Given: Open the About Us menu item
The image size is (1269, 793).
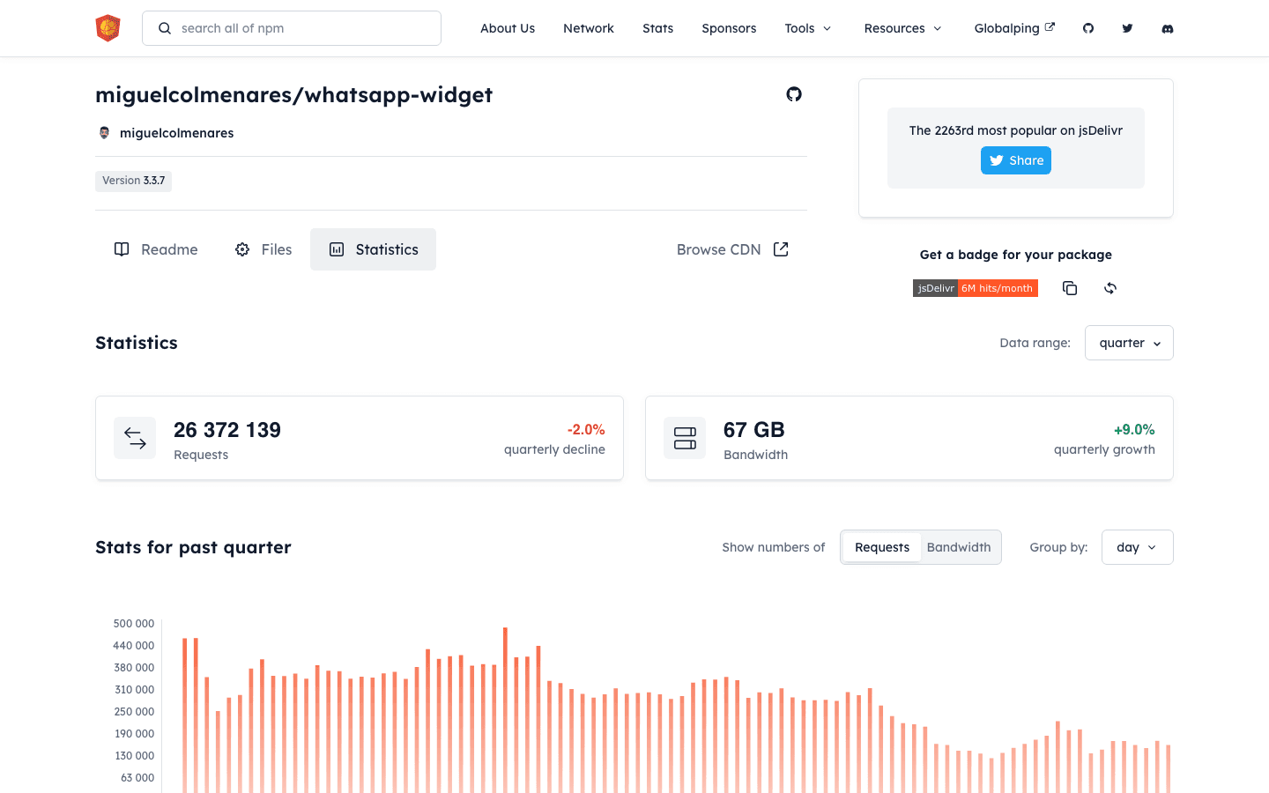Looking at the screenshot, I should [508, 28].
